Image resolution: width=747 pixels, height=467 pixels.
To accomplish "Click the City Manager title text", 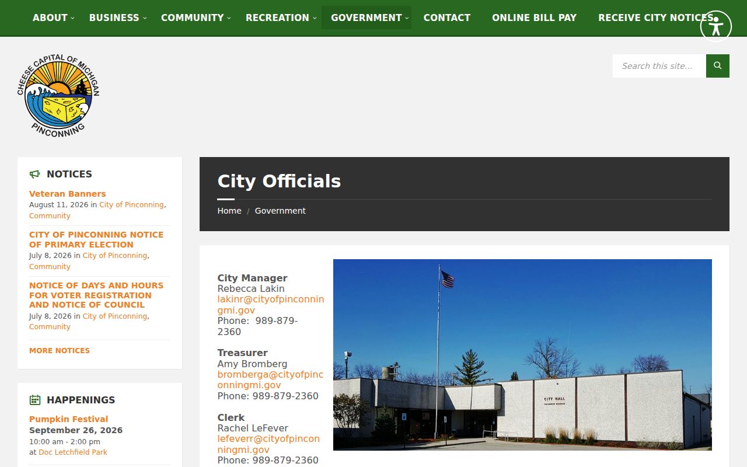I will tap(252, 278).
